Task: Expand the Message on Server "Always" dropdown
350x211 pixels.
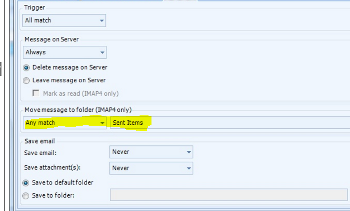Action: (64, 52)
